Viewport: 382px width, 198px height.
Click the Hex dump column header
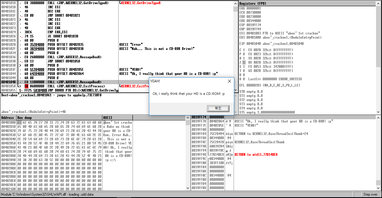(x=59, y=118)
